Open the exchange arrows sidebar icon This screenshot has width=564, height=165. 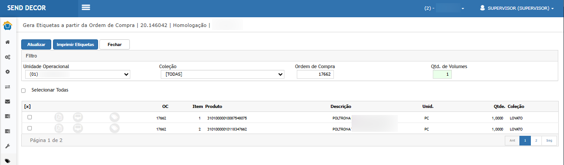coord(8,87)
